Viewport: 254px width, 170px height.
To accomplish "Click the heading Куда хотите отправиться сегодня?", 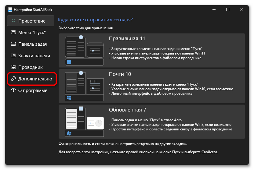I will point(95,20).
